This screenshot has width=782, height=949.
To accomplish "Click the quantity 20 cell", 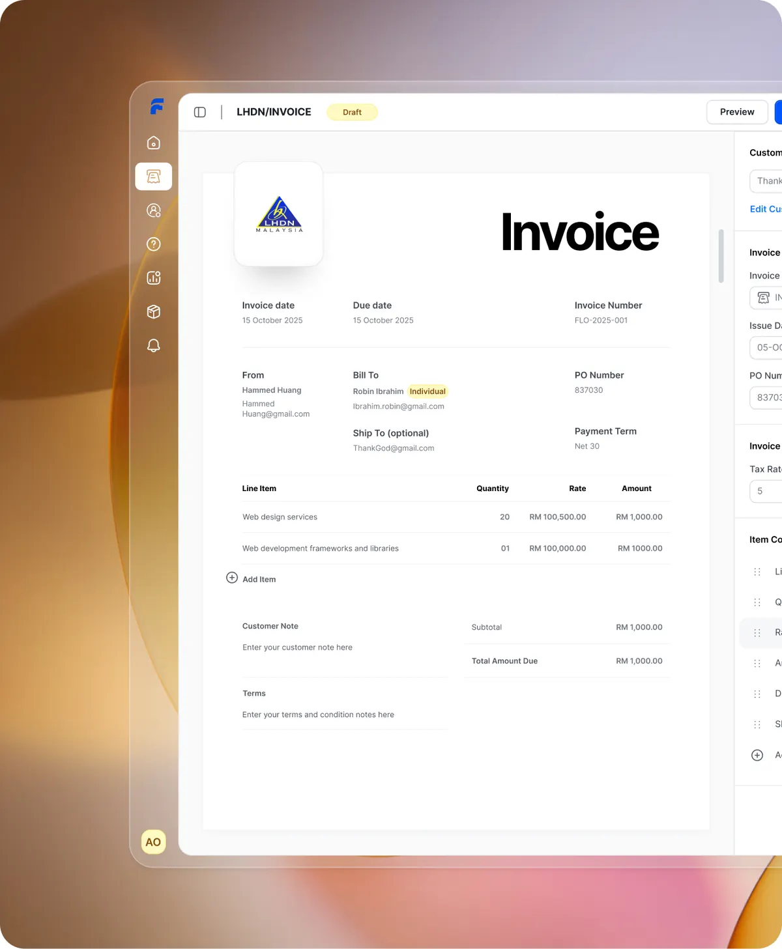I will pyautogui.click(x=505, y=517).
